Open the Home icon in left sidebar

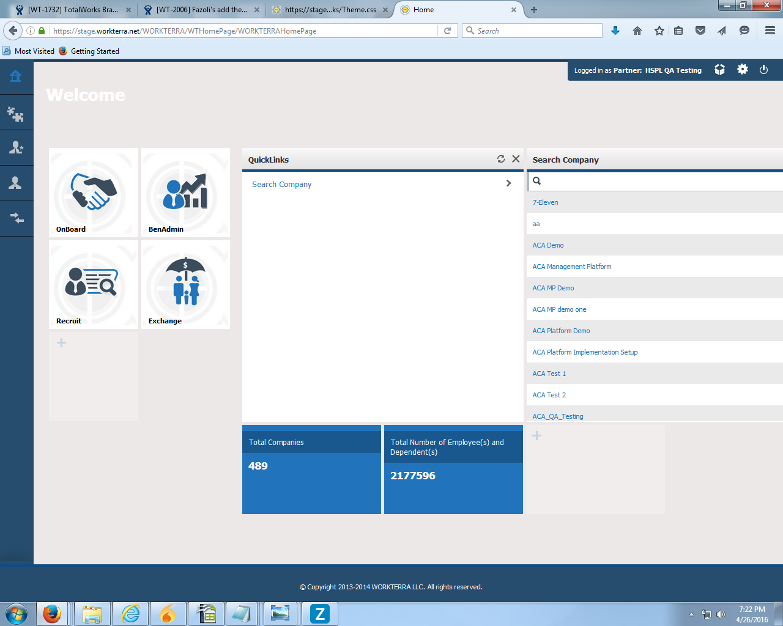click(x=16, y=76)
